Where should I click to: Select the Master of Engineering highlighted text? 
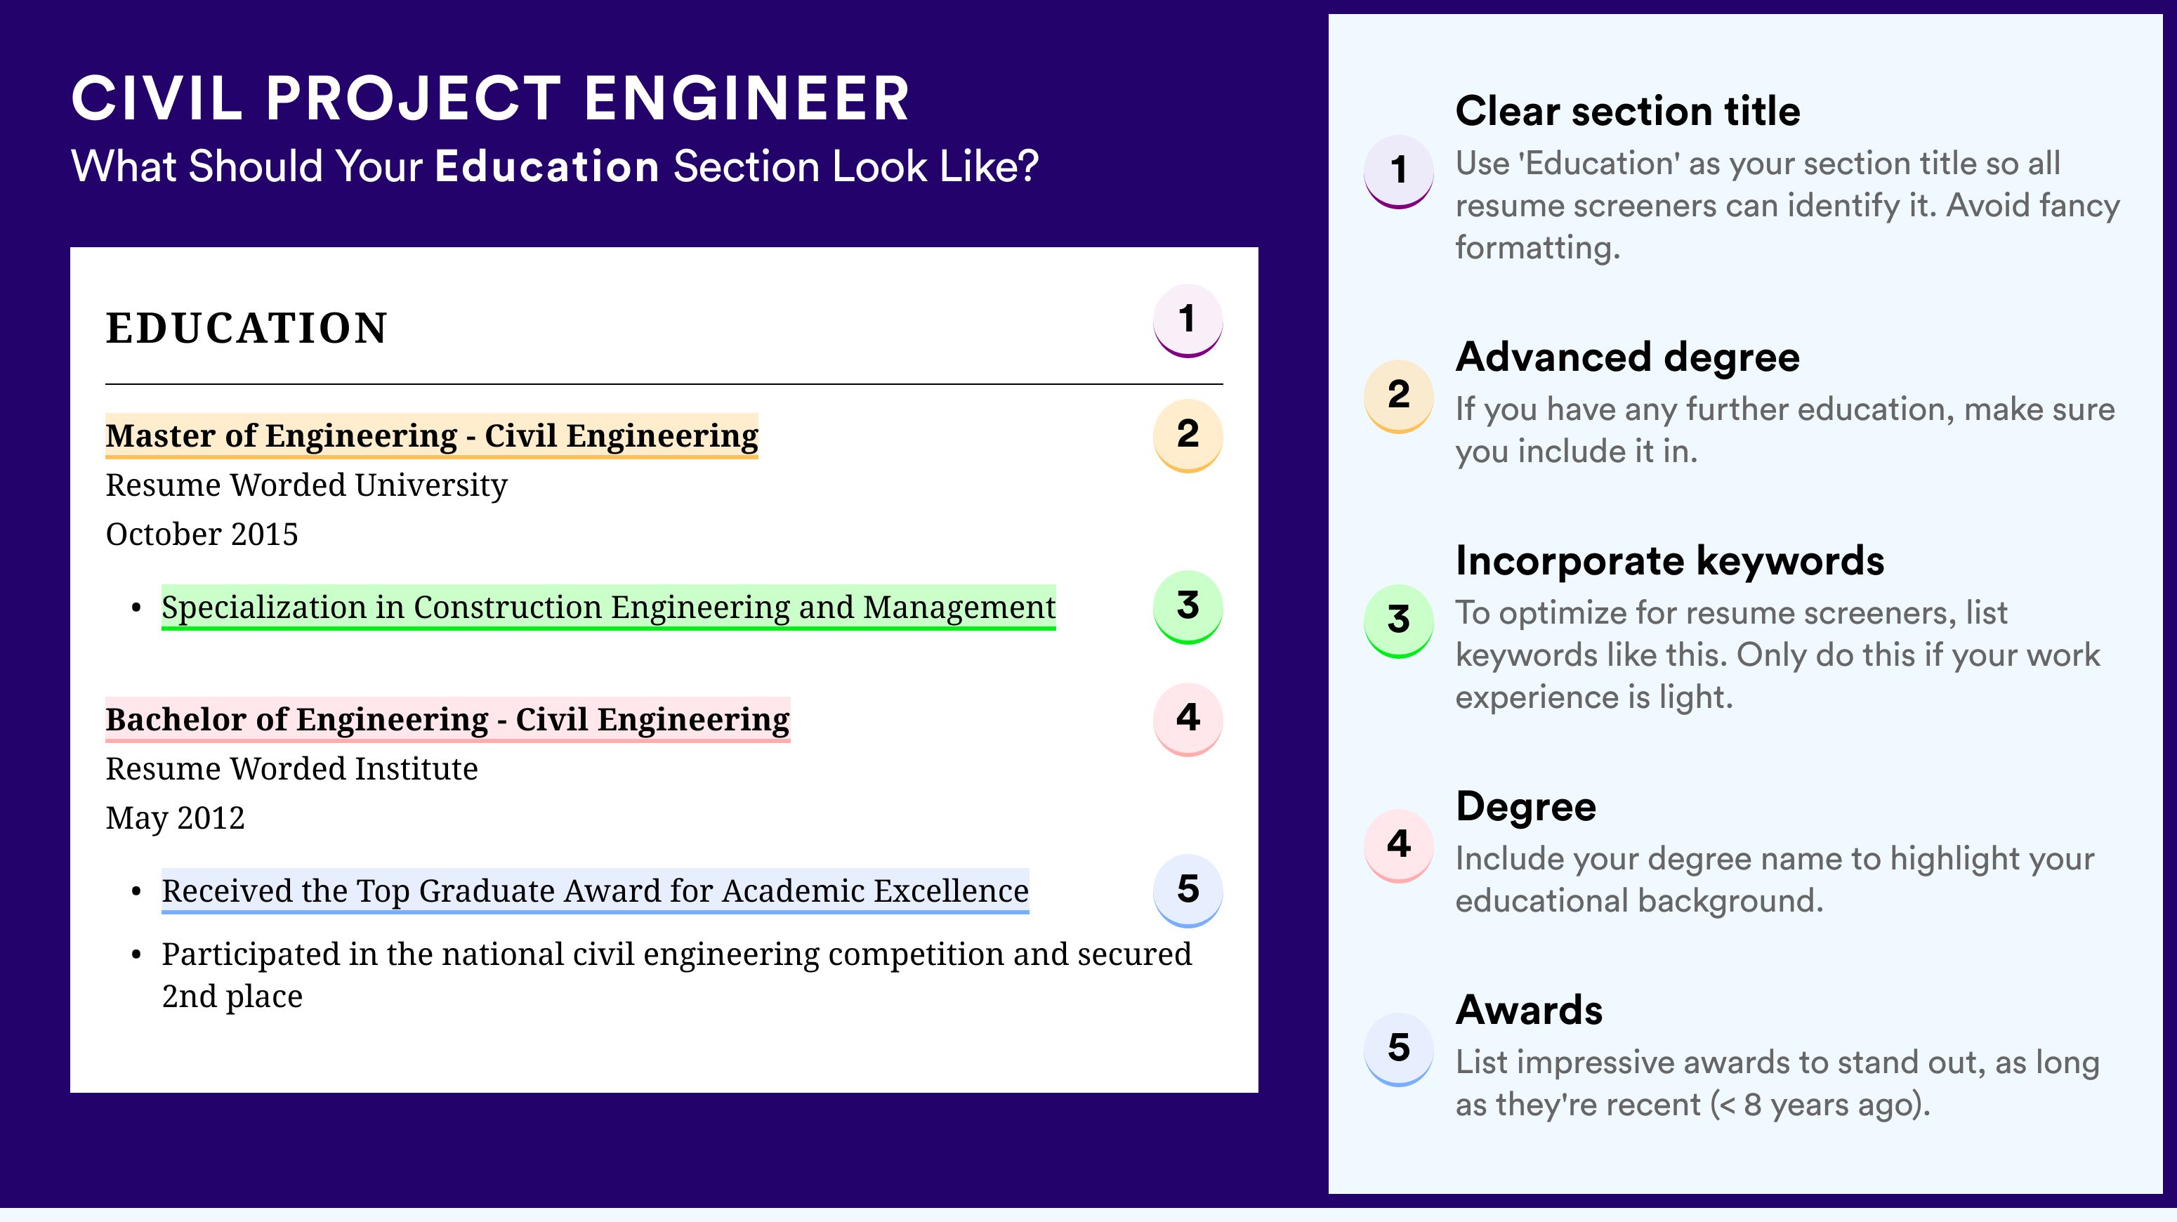(432, 436)
